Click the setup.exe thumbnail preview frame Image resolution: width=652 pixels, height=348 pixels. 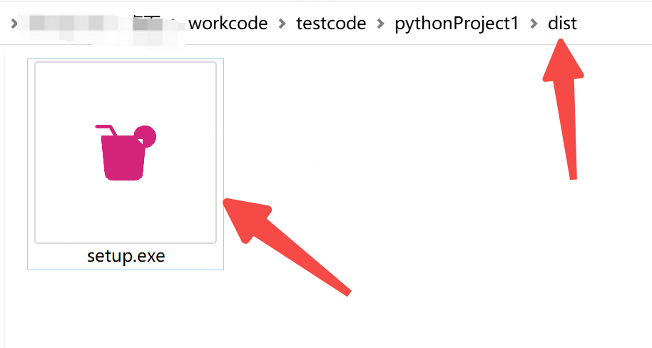tap(126, 152)
